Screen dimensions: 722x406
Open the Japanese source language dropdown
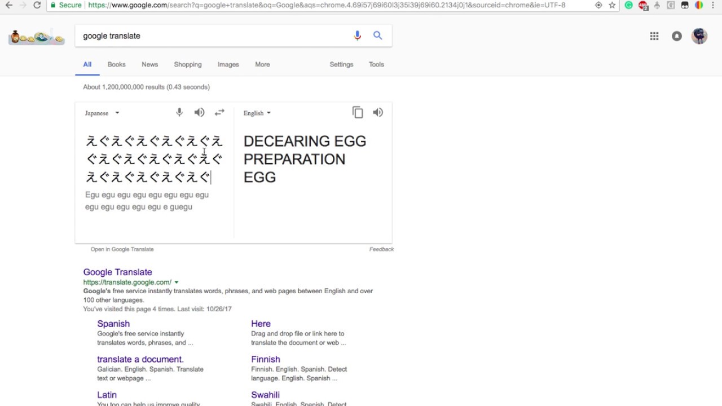click(x=102, y=113)
